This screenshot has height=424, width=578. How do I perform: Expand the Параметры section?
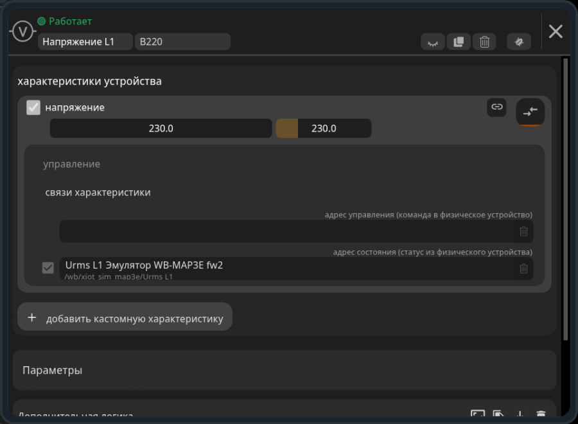285,370
